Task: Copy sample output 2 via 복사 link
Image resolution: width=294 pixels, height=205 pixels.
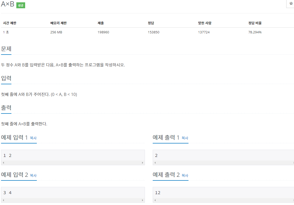Action: pos(185,176)
